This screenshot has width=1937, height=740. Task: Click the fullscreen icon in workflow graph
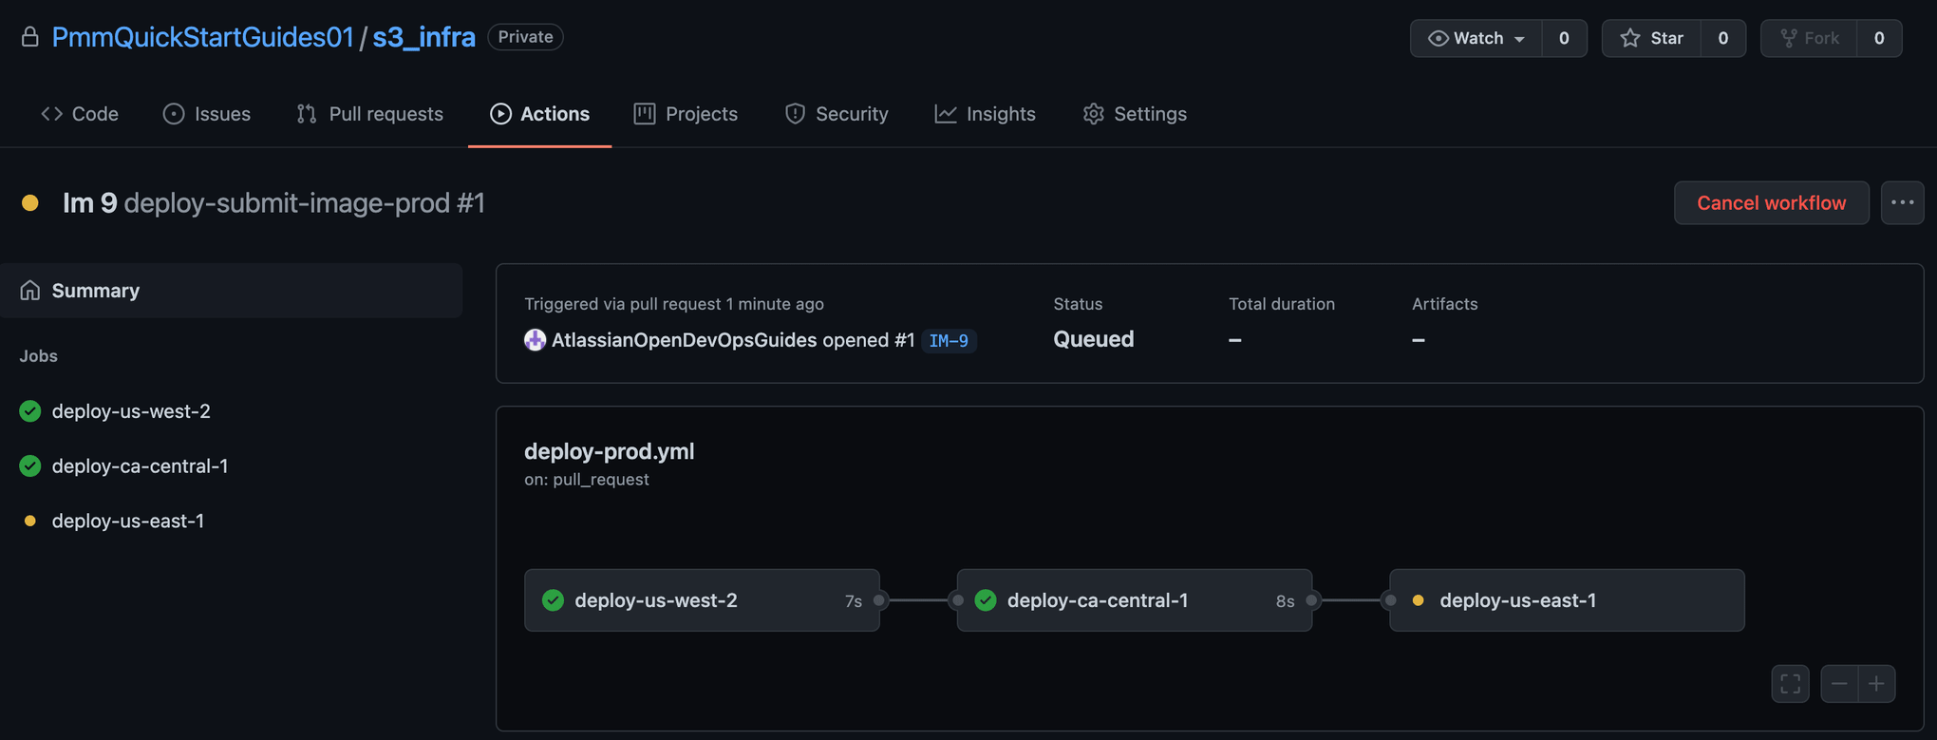pos(1790,684)
